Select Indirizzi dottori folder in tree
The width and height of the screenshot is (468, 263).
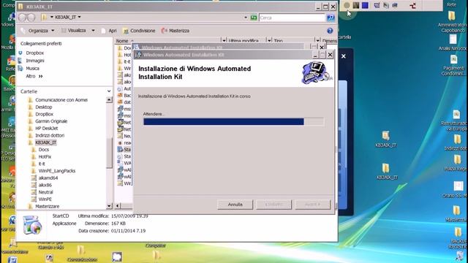50,135
